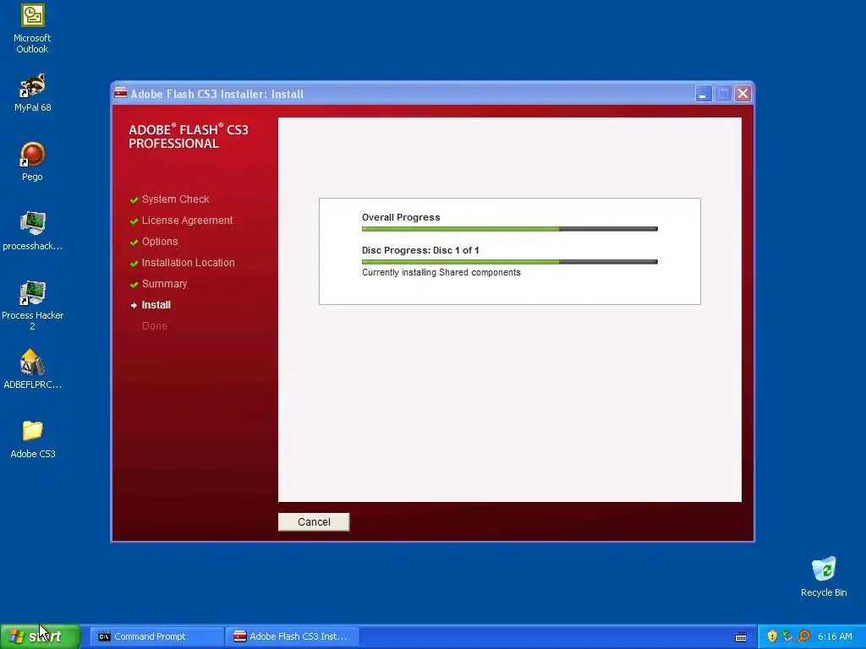Minimize the Adobe Flash CS3 Installer window
Screen dimensions: 866x649
pyautogui.click(x=703, y=94)
